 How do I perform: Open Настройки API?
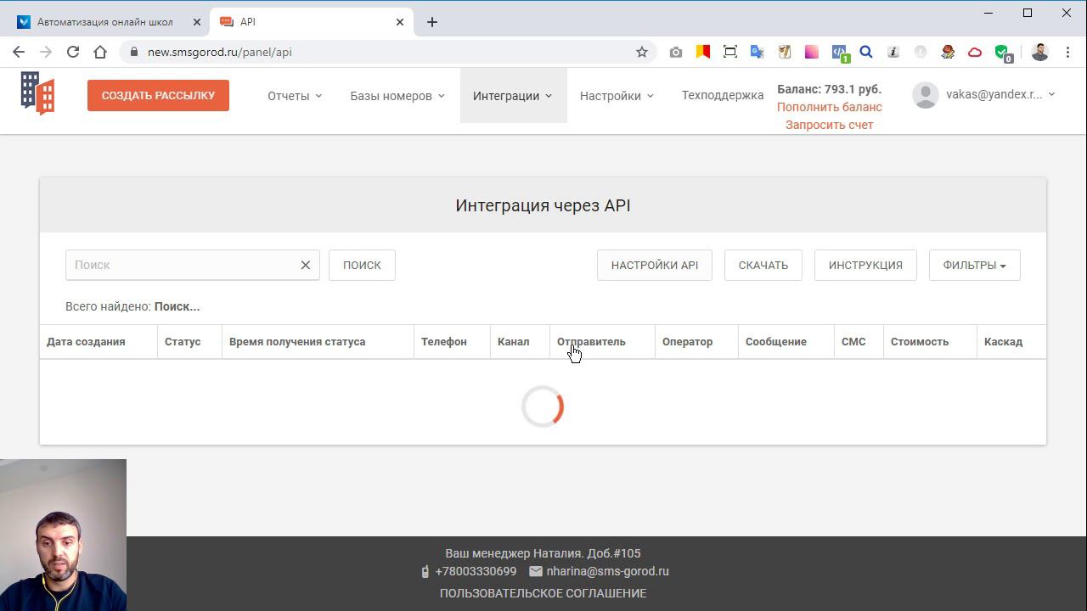pyautogui.click(x=655, y=265)
